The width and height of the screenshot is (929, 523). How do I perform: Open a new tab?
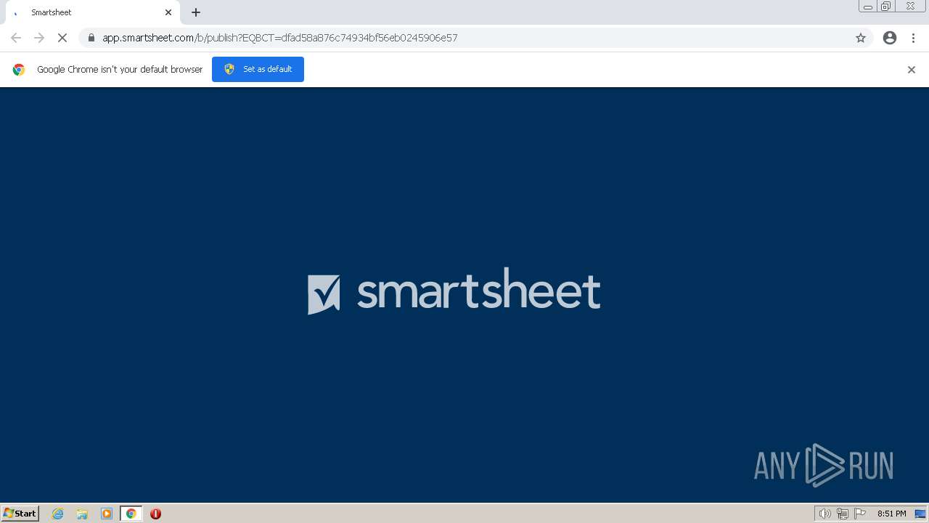coord(196,12)
